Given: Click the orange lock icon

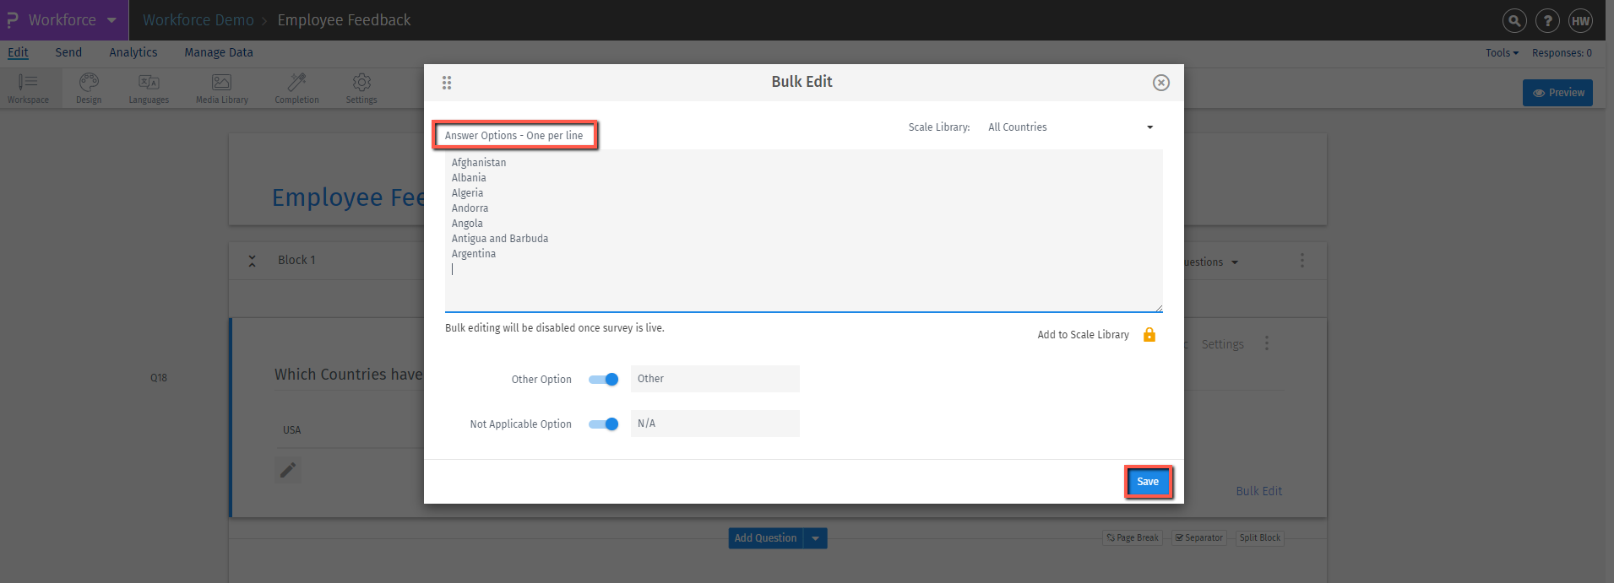Looking at the screenshot, I should pyautogui.click(x=1149, y=335).
